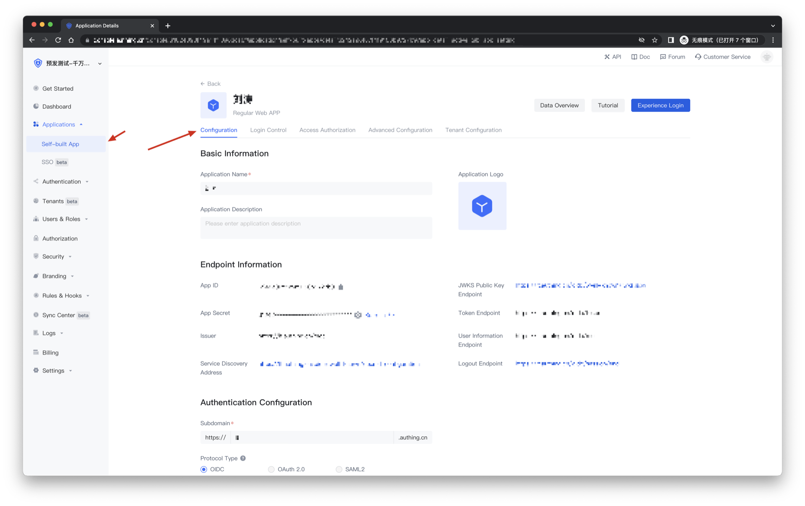Open the Forum from top bar
The image size is (805, 506).
point(672,57)
